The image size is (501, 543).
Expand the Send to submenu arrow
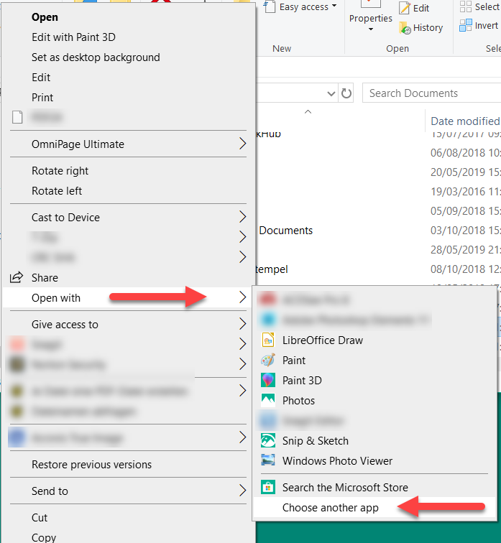click(242, 491)
